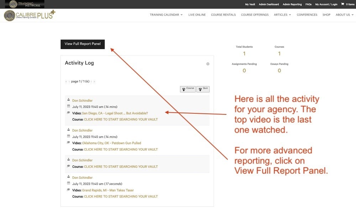356x210 pixels.
Task: Go to next page of activity log
Action: coord(91,81)
